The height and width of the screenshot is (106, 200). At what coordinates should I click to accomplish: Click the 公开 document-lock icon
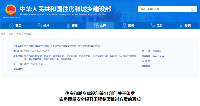96,25
